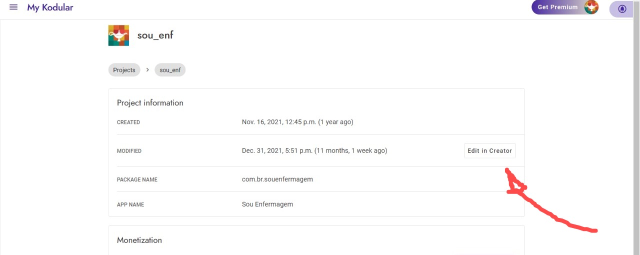Go to the Projects breadcrumb
The width and height of the screenshot is (640, 255).
[124, 70]
